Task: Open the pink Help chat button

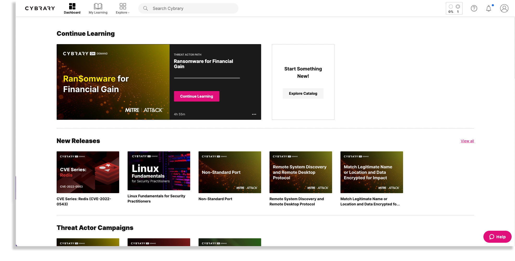Action: 497,237
